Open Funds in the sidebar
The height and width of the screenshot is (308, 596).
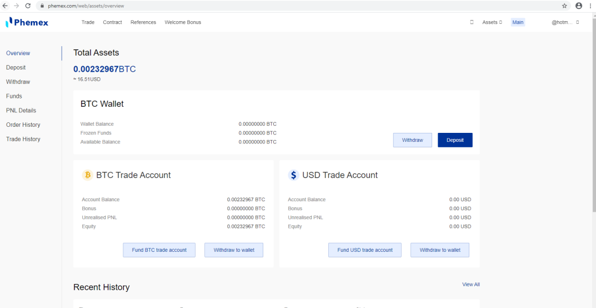(14, 96)
